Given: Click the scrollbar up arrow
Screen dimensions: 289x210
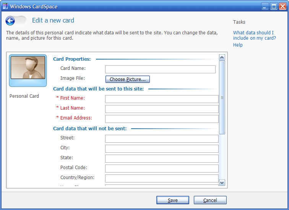Looking at the screenshot, I should coord(222,58).
